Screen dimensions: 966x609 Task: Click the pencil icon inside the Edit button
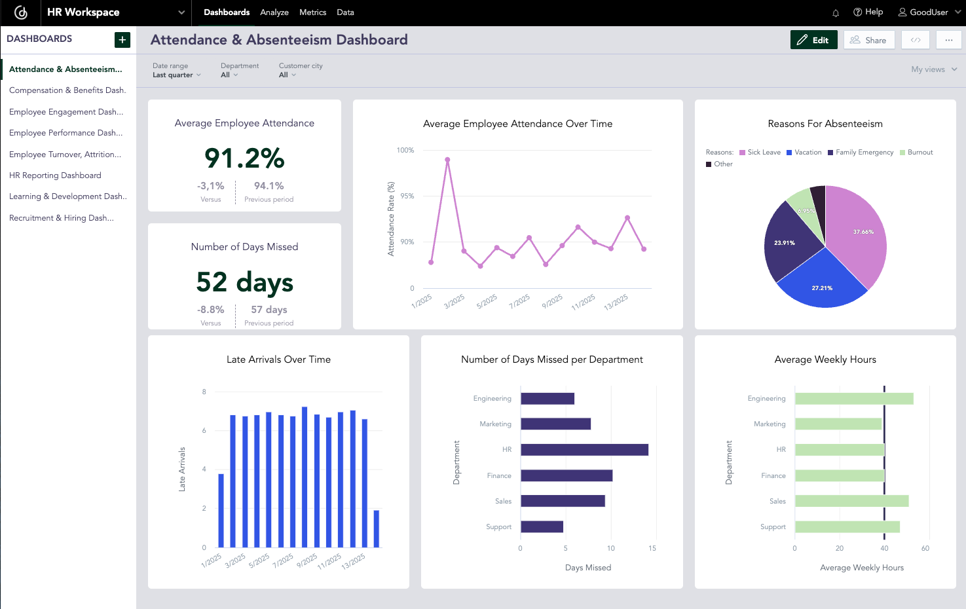(x=804, y=39)
